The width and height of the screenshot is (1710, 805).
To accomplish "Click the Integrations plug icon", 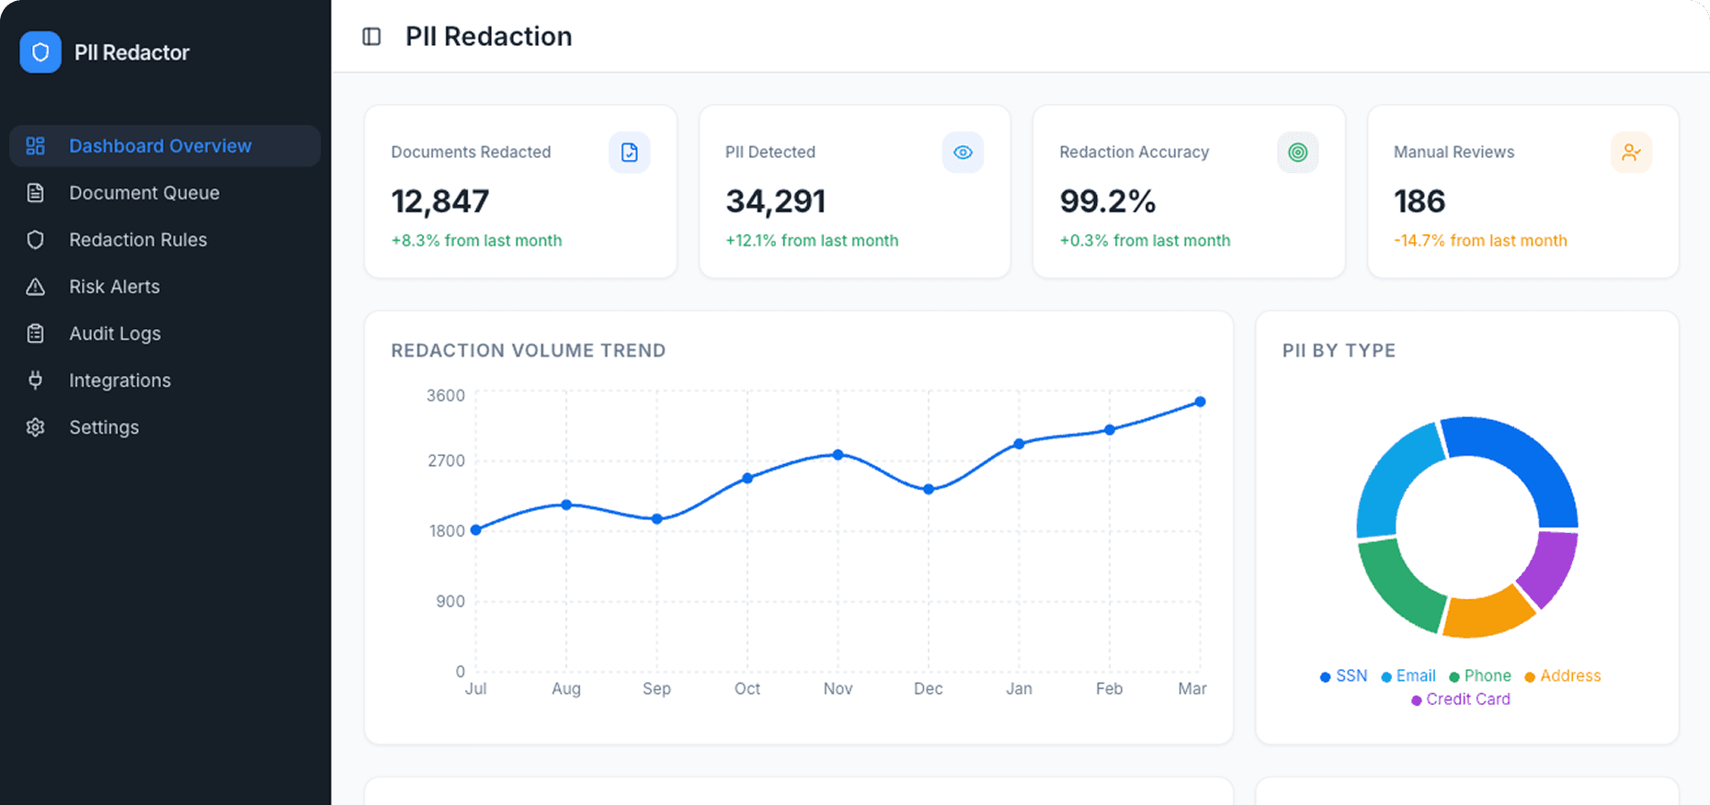I will click(x=35, y=380).
